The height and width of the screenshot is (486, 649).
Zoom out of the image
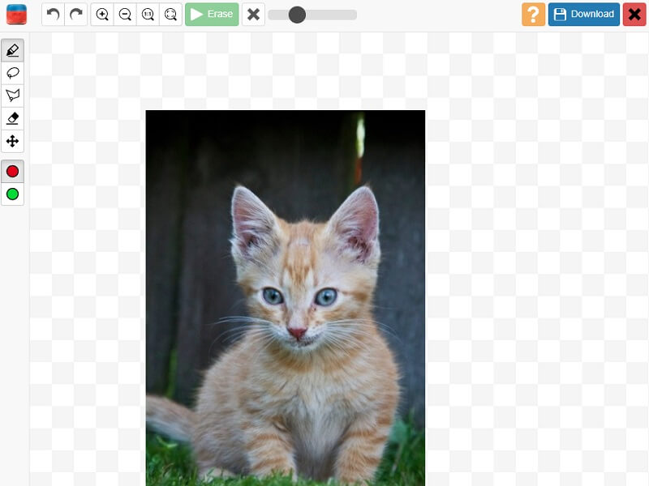coord(124,14)
